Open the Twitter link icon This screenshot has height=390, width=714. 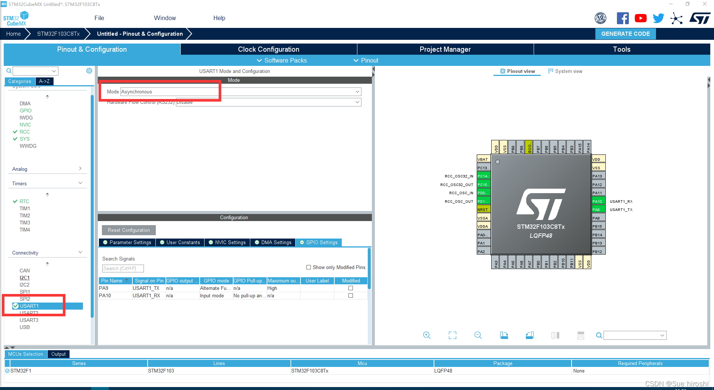pyautogui.click(x=659, y=18)
